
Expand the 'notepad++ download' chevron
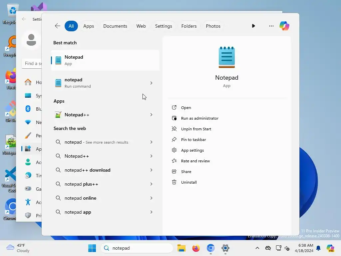[x=151, y=170]
